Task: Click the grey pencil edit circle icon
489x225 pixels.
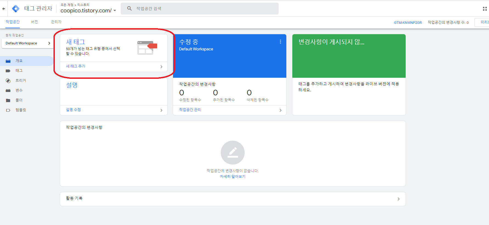Action: pos(233,152)
